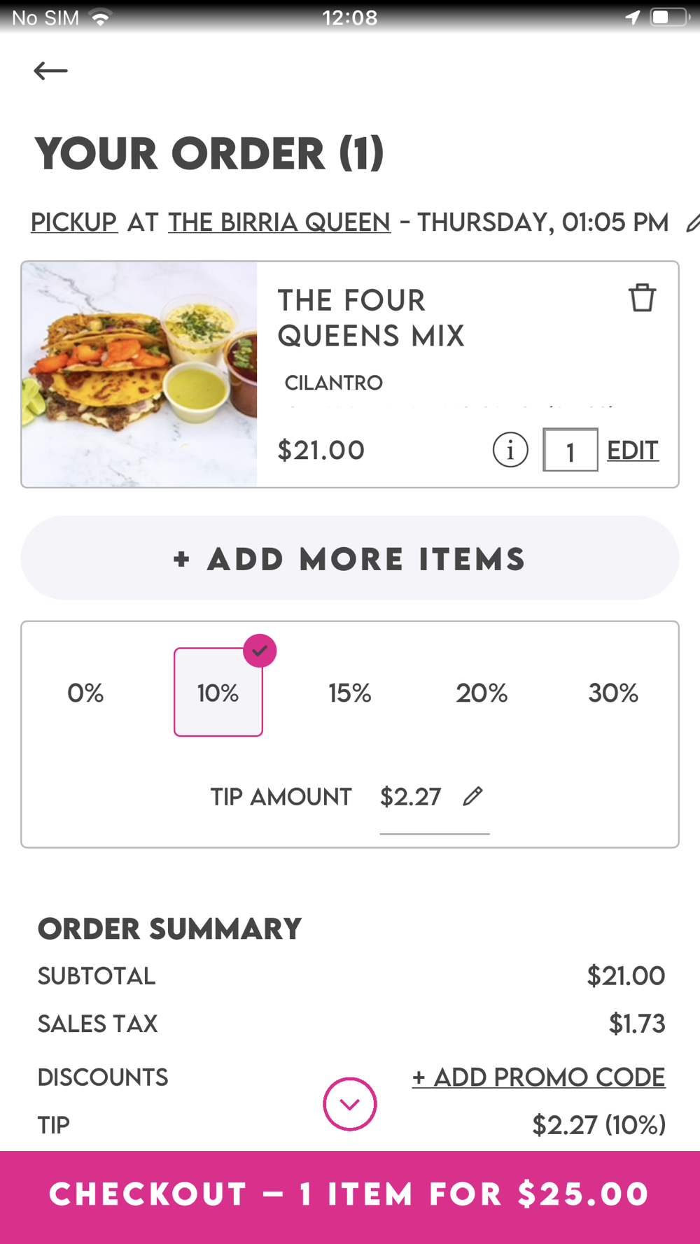700x1244 pixels.
Task: Tap Add More Items button
Action: 350,558
